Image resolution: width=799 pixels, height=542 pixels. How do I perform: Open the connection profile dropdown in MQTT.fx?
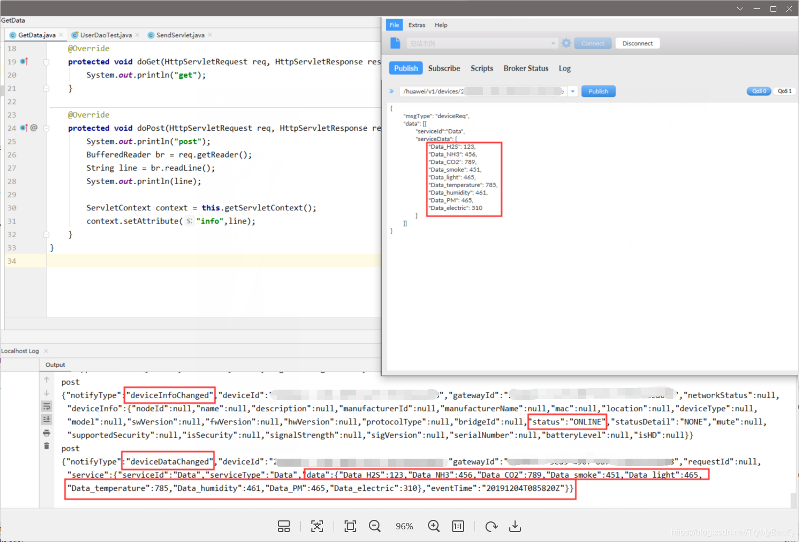553,43
